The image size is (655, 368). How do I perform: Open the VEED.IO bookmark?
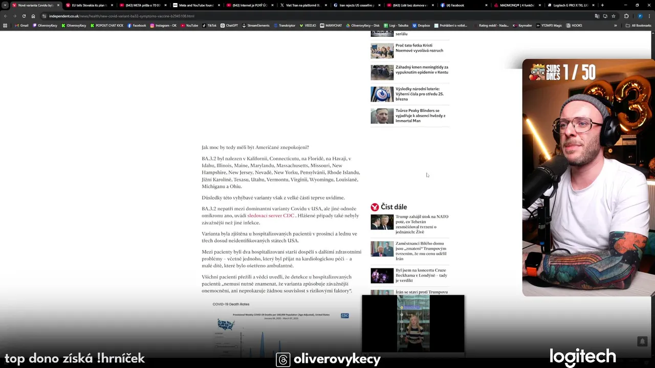(x=308, y=25)
